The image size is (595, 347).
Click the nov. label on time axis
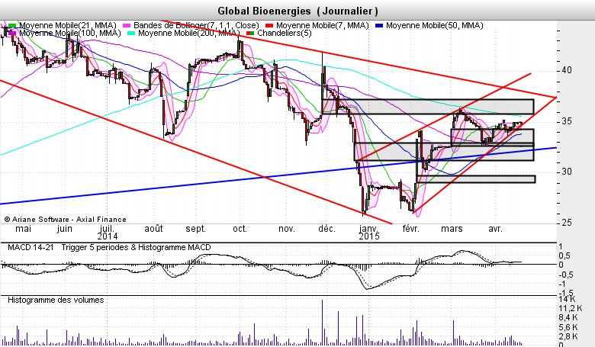287,229
